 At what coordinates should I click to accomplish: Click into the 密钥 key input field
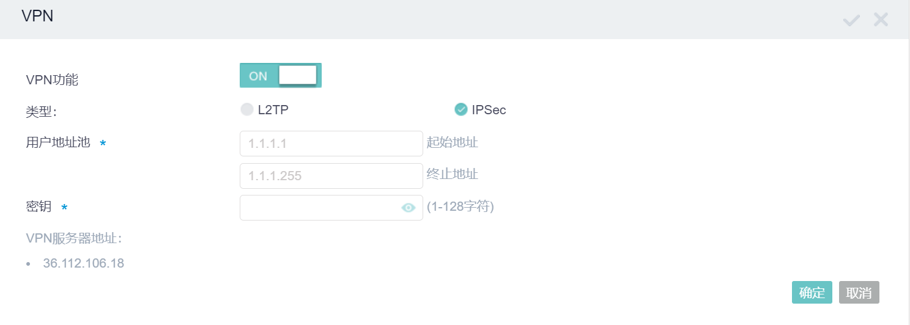point(319,208)
